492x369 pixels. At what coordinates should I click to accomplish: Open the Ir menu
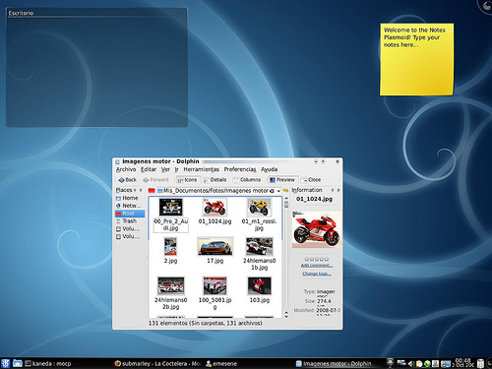[x=176, y=169]
